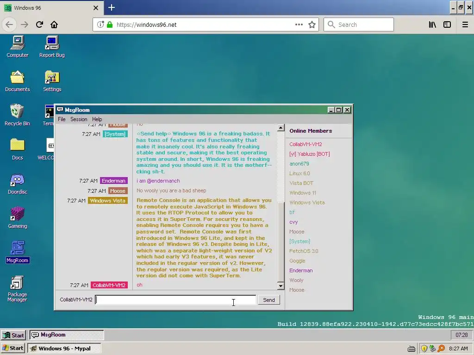Select FetchOS 3.0 in member list
Image resolution: width=474 pixels, height=355 pixels.
304,251
